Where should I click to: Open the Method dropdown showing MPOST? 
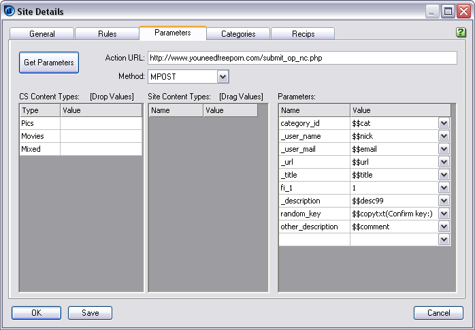pos(223,77)
